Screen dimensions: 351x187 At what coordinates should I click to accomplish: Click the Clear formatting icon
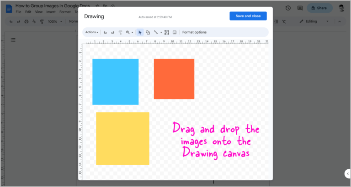(x=284, y=22)
